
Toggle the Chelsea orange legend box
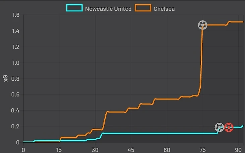(143, 8)
